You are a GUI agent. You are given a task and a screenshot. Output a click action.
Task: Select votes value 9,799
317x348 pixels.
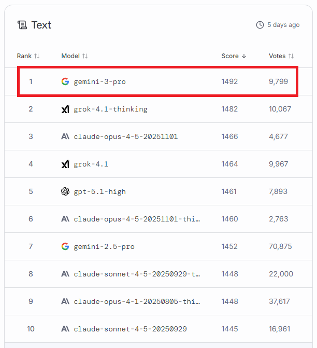tap(279, 81)
